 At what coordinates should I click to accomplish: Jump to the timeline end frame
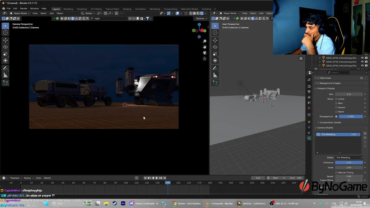(x=164, y=178)
